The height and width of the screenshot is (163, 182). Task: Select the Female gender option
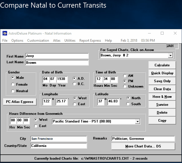point(13,84)
